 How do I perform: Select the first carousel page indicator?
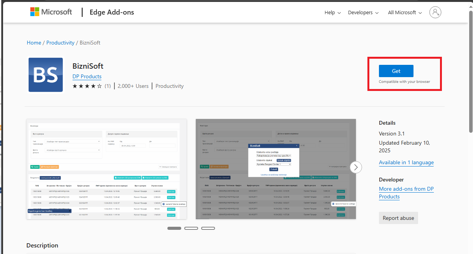click(x=174, y=228)
